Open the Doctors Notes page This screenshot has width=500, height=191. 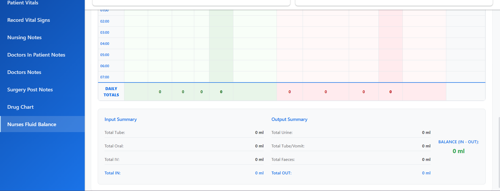pyautogui.click(x=24, y=72)
